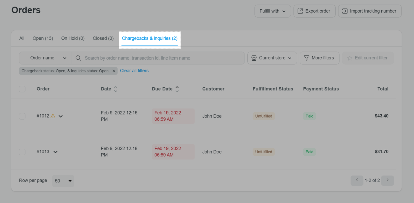Click the Export order button
The height and width of the screenshot is (203, 414).
point(314,11)
